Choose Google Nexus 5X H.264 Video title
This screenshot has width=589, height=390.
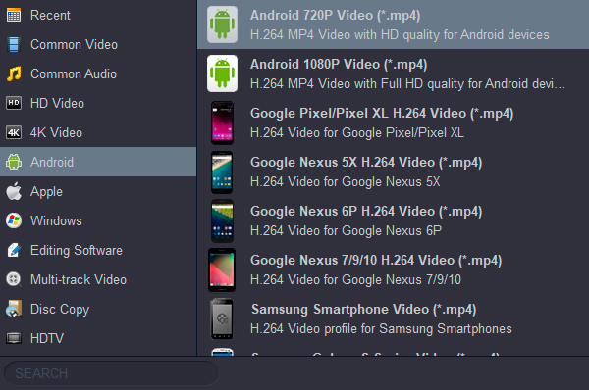[x=366, y=163]
